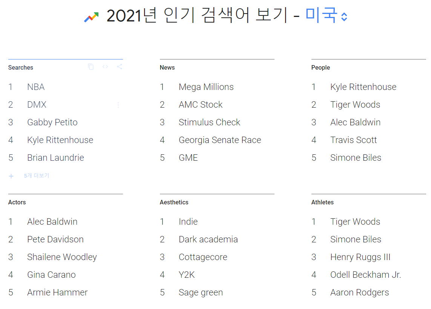
Task: Select Kyle Rittenhouse in Searches list
Action: [60, 140]
